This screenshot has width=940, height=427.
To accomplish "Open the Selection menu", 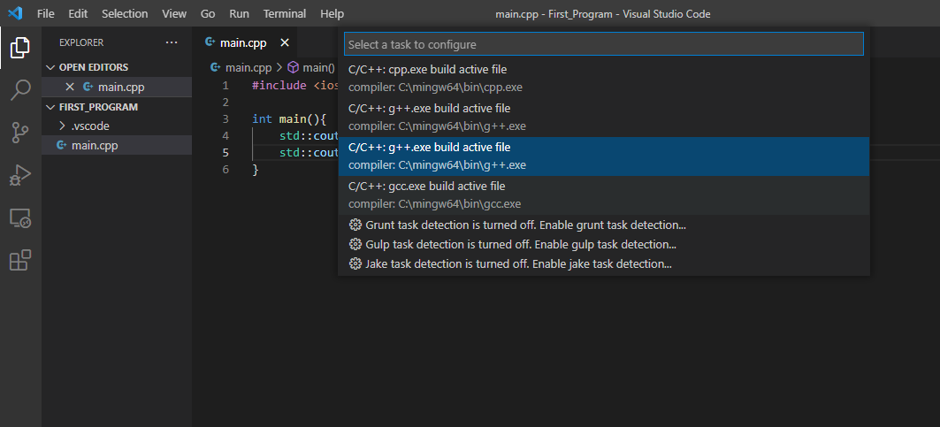I will pos(125,13).
